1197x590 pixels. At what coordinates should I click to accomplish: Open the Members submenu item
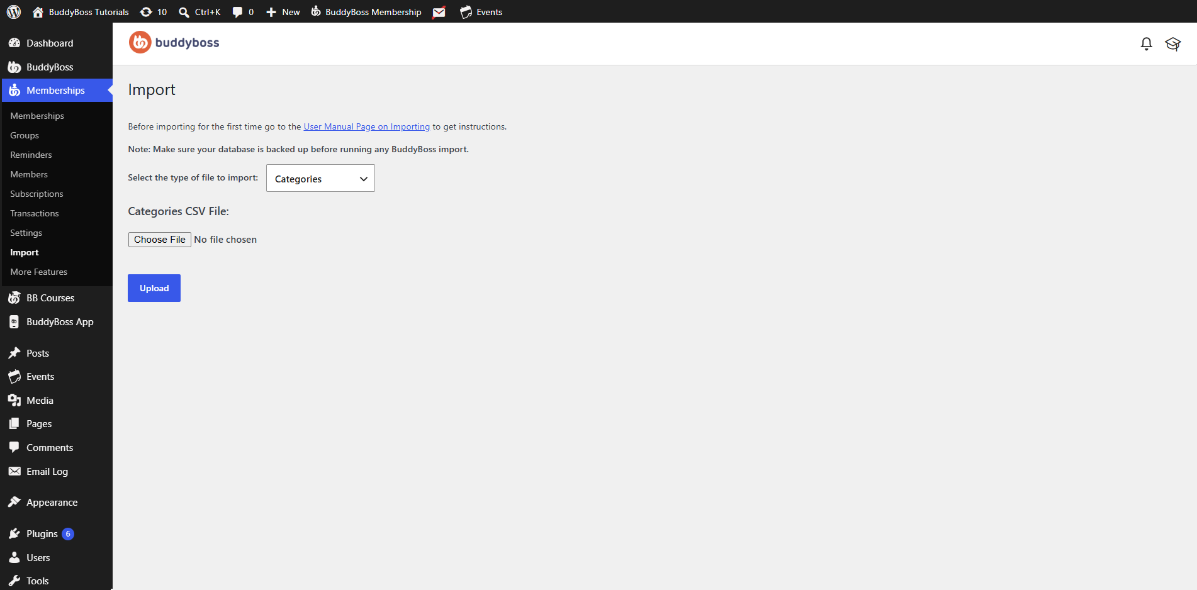(x=29, y=174)
